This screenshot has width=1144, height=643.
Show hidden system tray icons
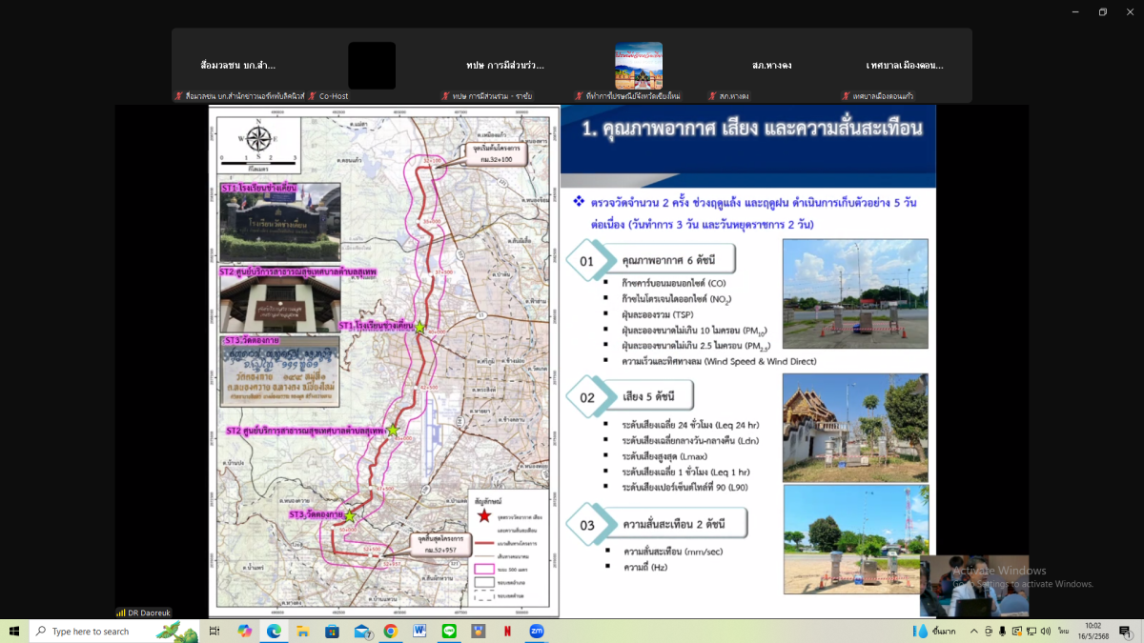coord(974,631)
